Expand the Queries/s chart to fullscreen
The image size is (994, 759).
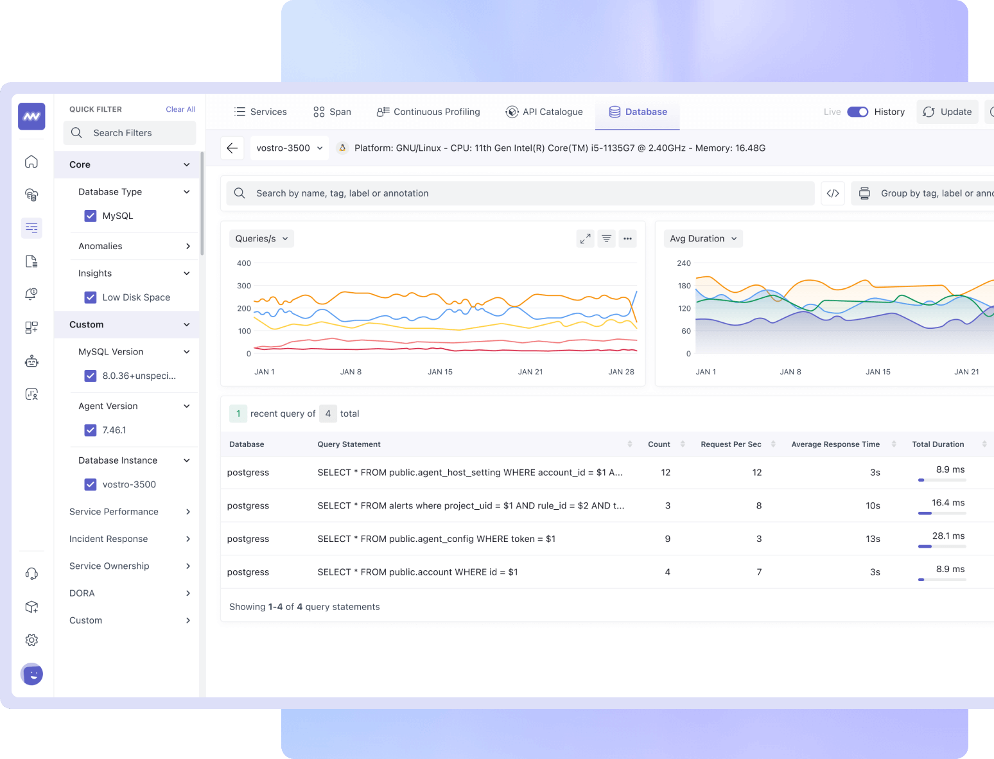(x=585, y=238)
